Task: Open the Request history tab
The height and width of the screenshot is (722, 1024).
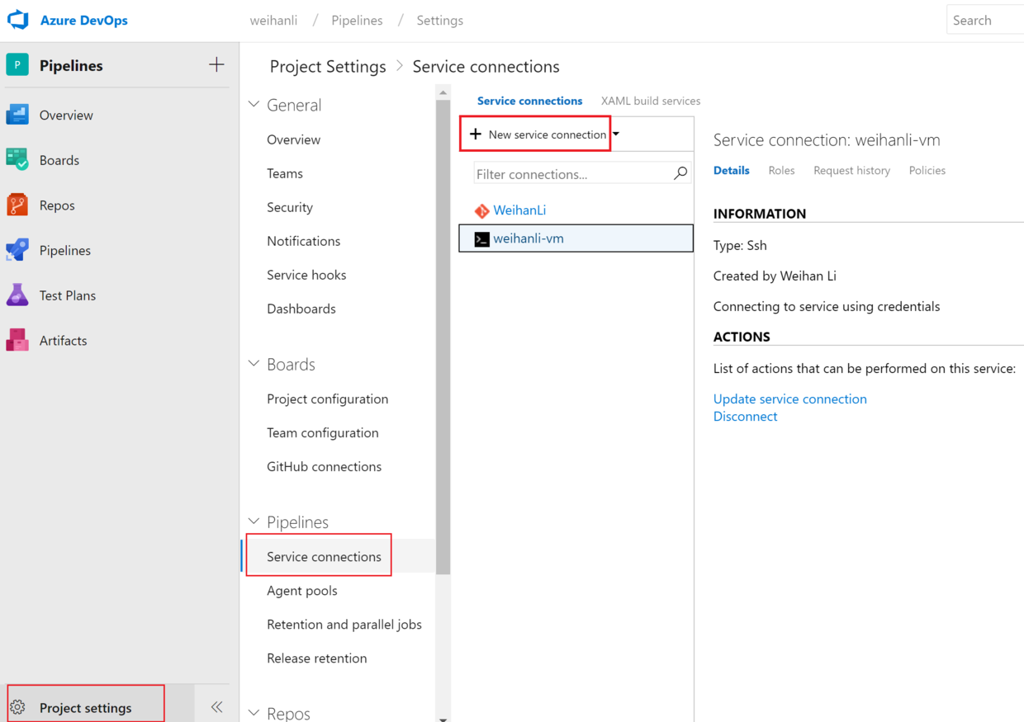Action: point(851,170)
